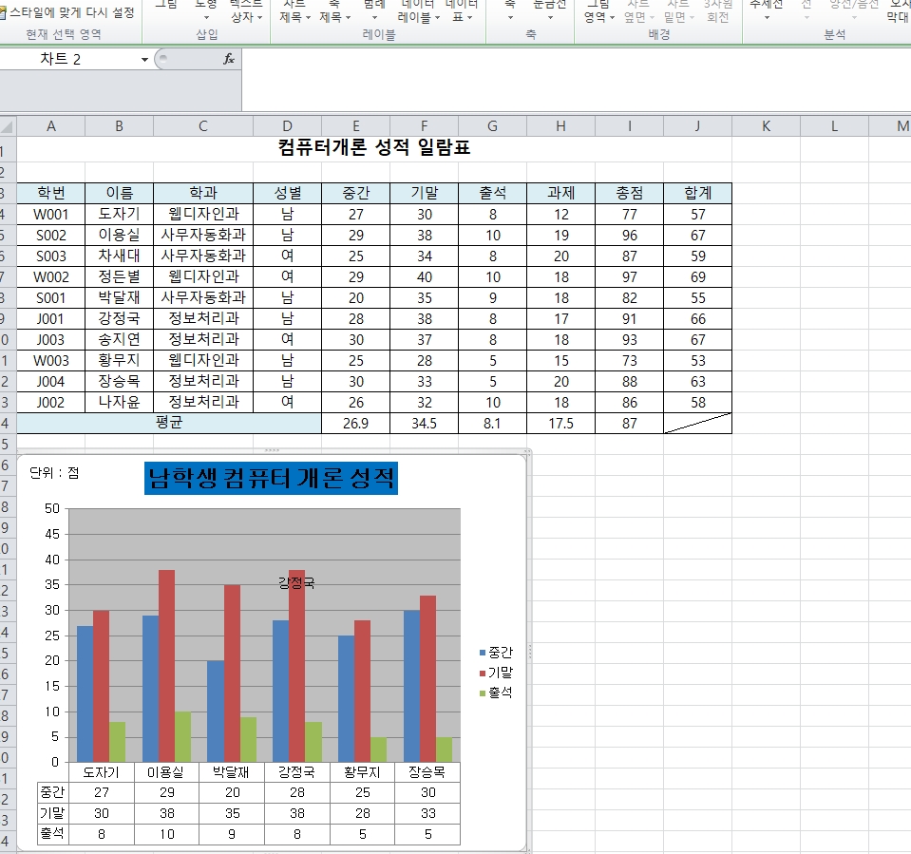
Task: Select the blue 중간 legend marker
Action: pyautogui.click(x=483, y=653)
